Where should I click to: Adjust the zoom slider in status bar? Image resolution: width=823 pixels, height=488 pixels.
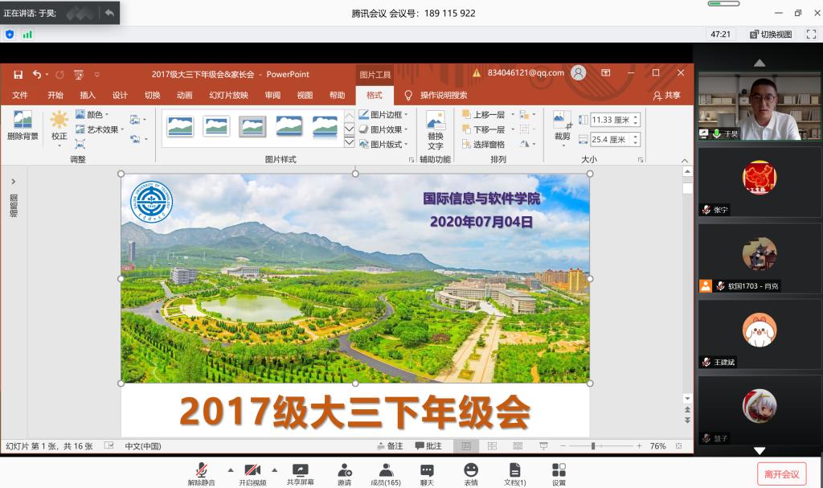pyautogui.click(x=594, y=446)
